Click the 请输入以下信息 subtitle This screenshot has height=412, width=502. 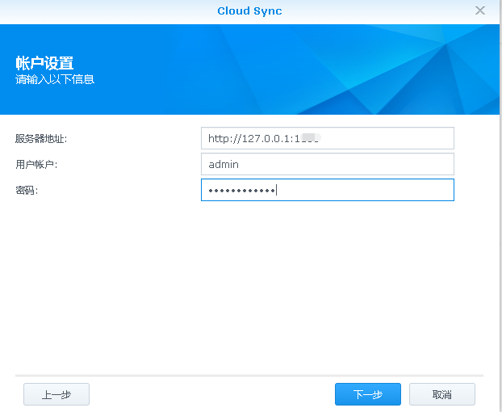click(55, 79)
